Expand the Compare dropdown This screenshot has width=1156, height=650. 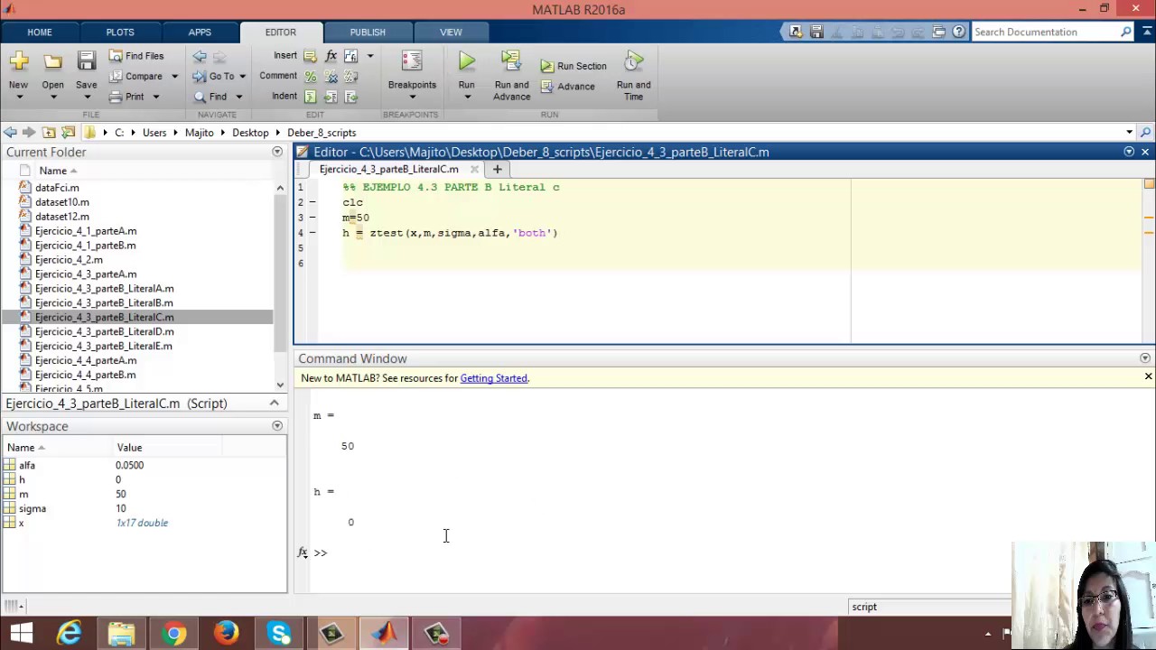click(174, 77)
